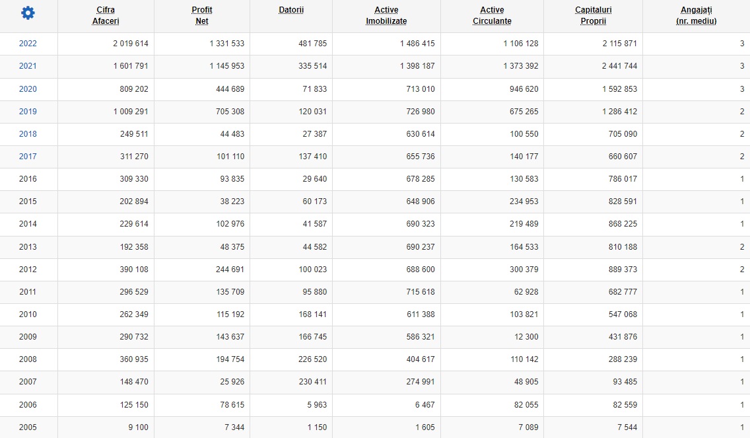Viewport: 750px width, 438px height.
Task: Click the 2005 year cell
Action: pyautogui.click(x=28, y=427)
